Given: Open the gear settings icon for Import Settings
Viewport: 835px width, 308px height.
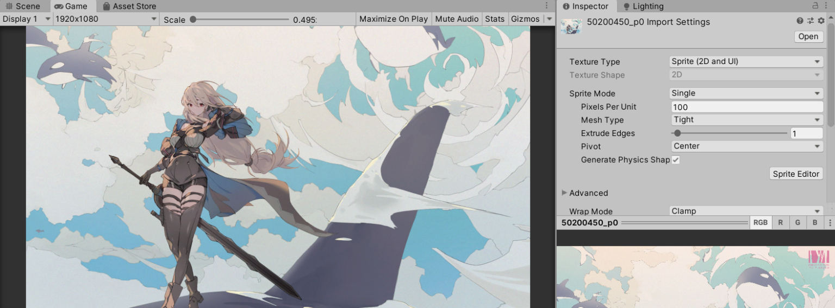Looking at the screenshot, I should pos(821,21).
